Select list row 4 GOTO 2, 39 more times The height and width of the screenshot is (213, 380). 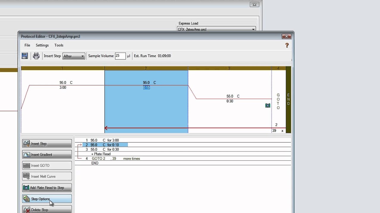[x=183, y=159]
